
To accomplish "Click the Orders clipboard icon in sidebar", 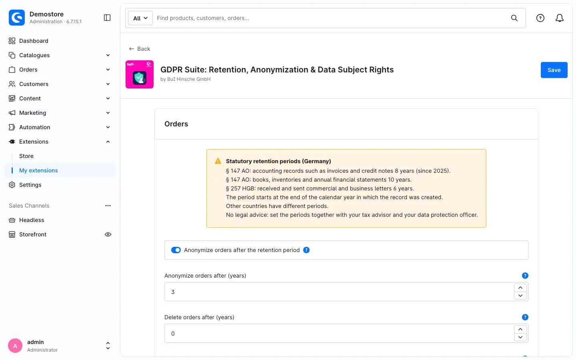I will 12,70.
